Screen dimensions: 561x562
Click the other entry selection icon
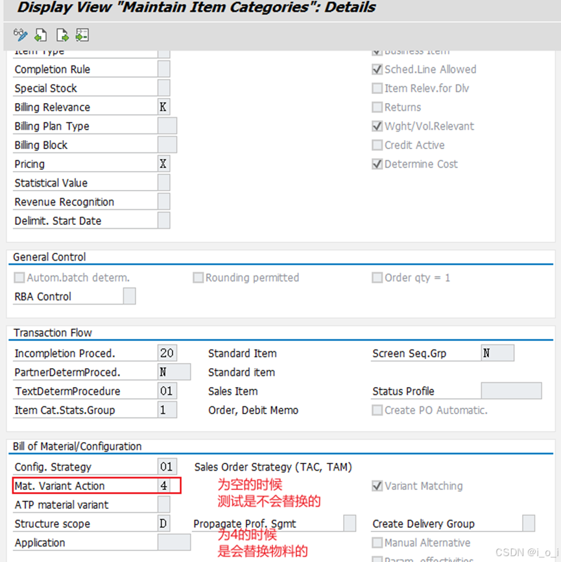[x=82, y=35]
